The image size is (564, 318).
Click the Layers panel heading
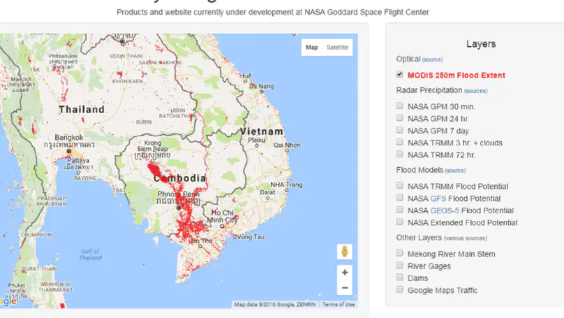(x=481, y=44)
